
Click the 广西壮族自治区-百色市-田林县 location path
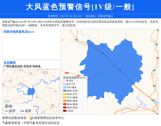click(22, 66)
